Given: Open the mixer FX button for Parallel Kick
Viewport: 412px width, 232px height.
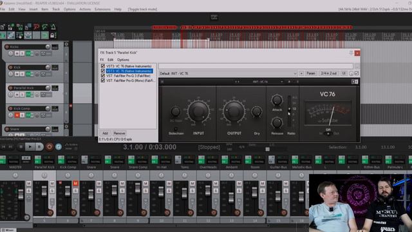Looking at the screenshot, I should pyautogui.click(x=38, y=159).
